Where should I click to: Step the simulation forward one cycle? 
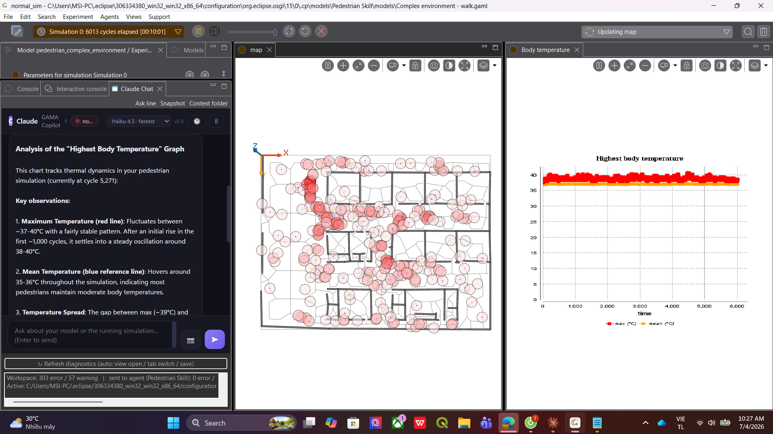click(214, 31)
